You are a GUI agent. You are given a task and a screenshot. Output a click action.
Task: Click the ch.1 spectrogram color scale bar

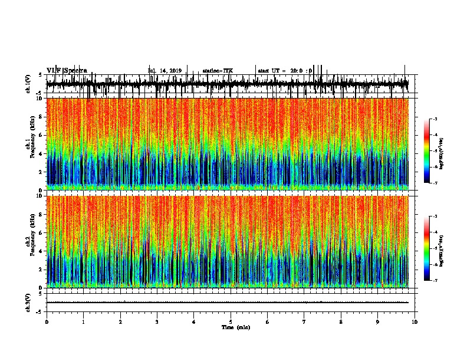(x=427, y=151)
